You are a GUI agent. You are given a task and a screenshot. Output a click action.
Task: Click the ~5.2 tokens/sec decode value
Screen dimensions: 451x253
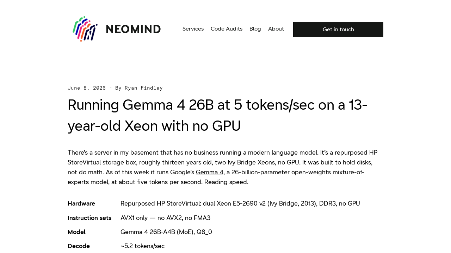point(142,246)
